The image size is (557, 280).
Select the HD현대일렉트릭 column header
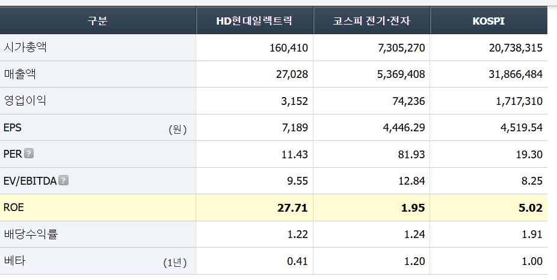[x=254, y=20]
